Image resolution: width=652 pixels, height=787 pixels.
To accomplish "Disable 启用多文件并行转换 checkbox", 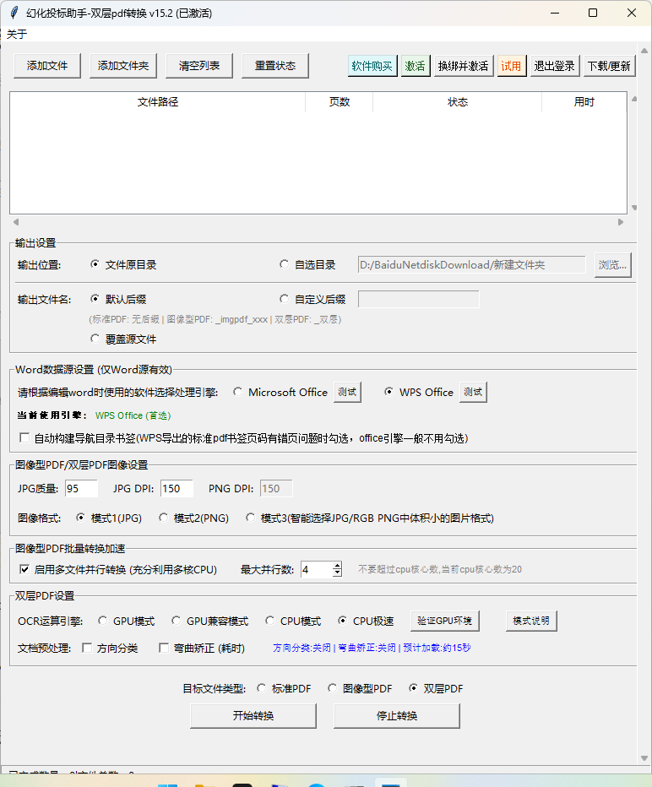I will point(24,569).
